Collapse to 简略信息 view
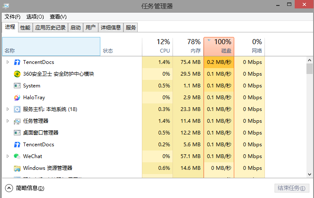 24,188
